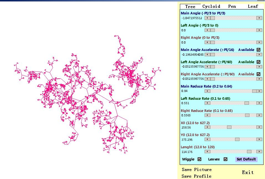Decrease Main Angle with left arrow
Viewport: 265px width, 179px height.
click(x=207, y=18)
